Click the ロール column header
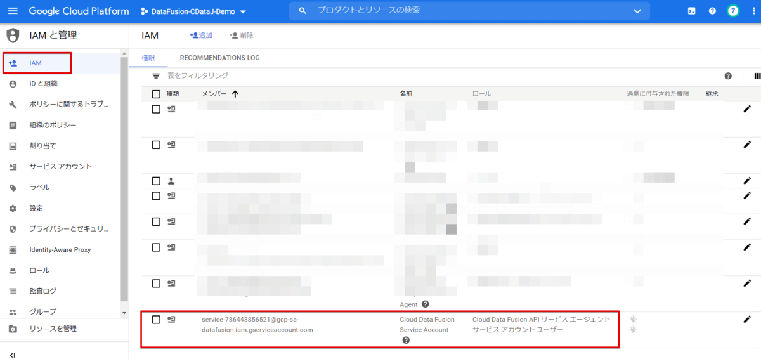761x359 pixels. tap(481, 94)
